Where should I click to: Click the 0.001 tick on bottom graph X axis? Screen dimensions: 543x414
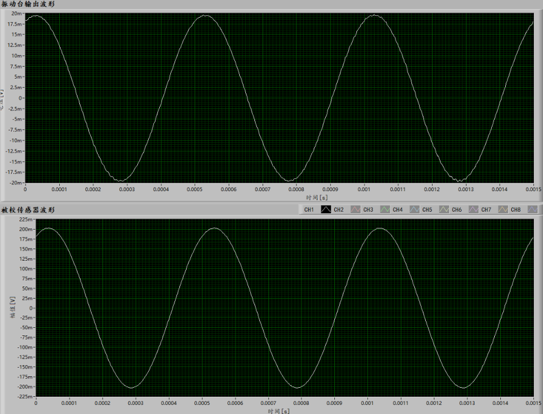[x=367, y=403]
